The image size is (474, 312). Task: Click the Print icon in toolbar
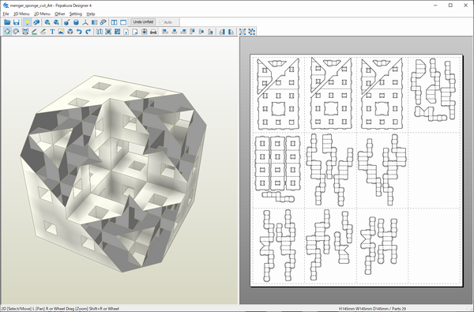(x=153, y=32)
